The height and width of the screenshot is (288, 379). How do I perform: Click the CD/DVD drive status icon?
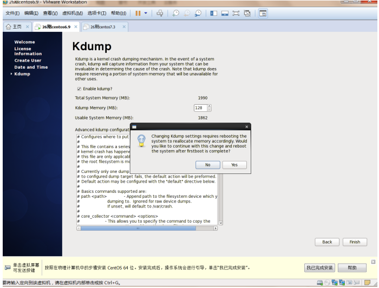coord(327,283)
